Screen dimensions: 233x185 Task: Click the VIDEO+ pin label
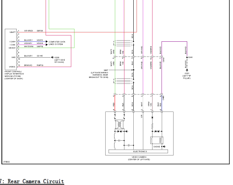(x=12, y=48)
